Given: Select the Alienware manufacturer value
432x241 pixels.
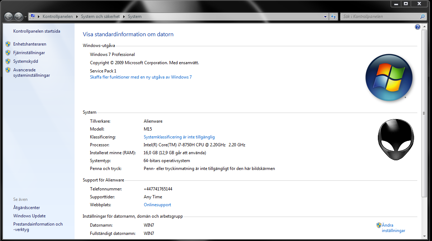Looking at the screenshot, I should [153, 121].
